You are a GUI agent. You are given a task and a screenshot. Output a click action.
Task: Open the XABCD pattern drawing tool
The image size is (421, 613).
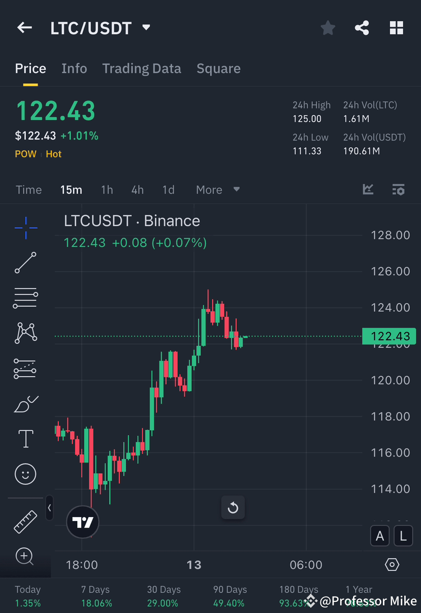[25, 333]
